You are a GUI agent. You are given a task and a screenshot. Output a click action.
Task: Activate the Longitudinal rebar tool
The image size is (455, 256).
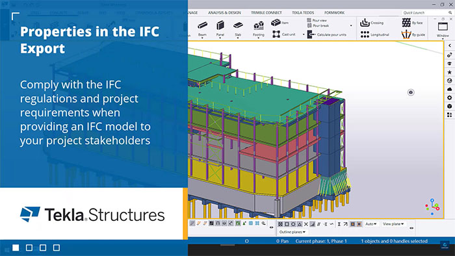click(374, 34)
